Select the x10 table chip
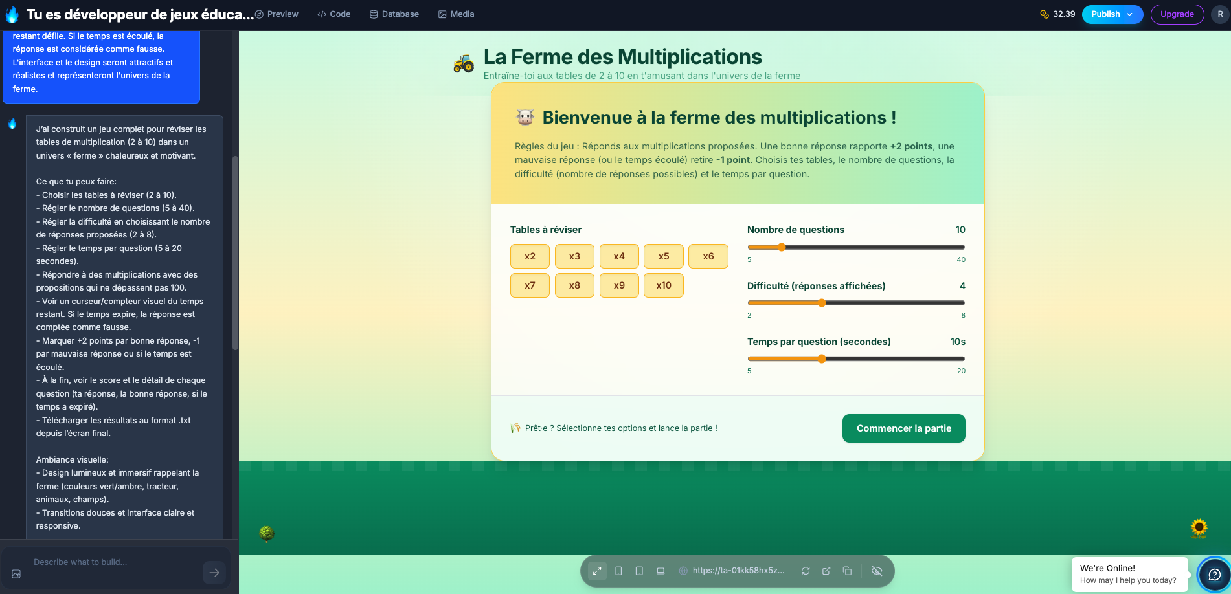This screenshot has height=594, width=1231. (664, 285)
